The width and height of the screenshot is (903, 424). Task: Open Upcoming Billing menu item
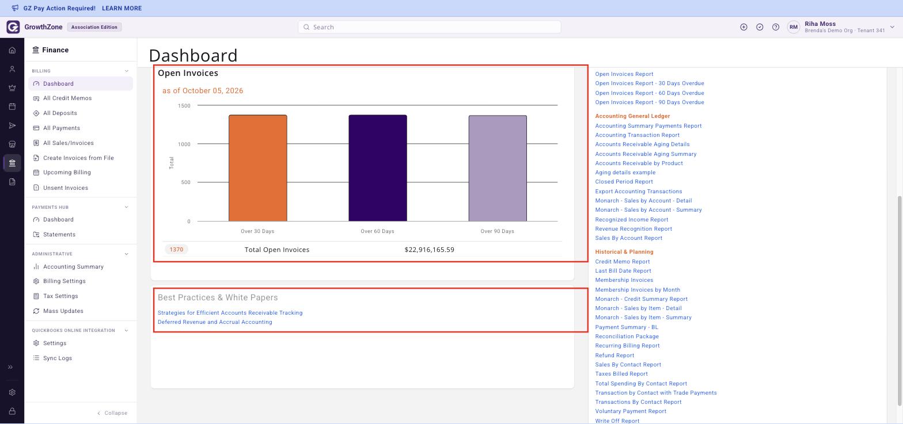[67, 173]
